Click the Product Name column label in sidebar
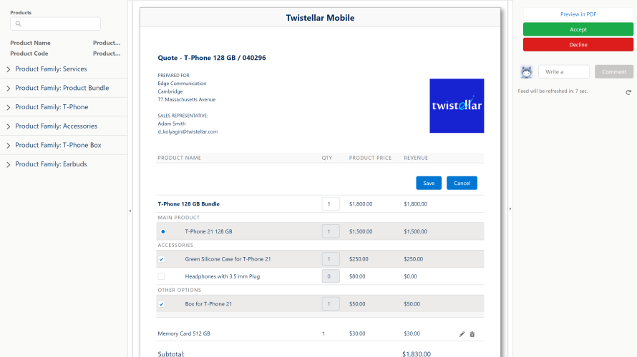Viewport: 637px width, 357px height. pos(31,43)
